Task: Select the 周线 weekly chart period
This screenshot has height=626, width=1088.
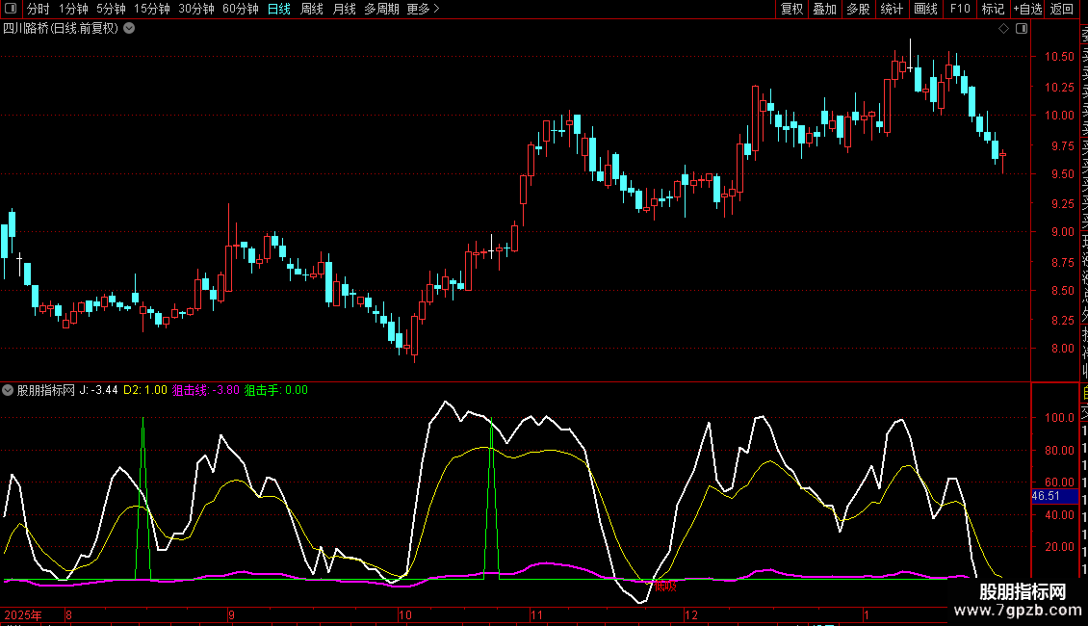Action: coord(312,9)
